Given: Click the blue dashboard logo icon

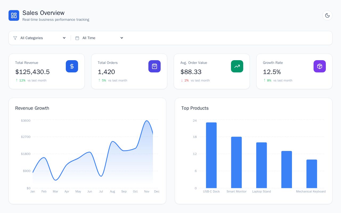Looking at the screenshot, I should [14, 15].
